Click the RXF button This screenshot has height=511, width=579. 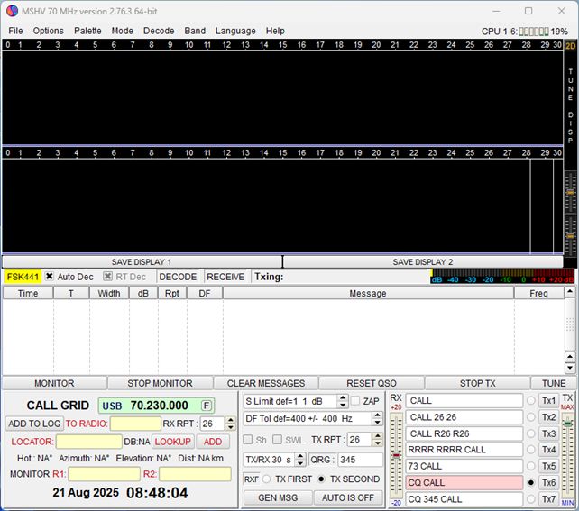[x=251, y=479]
